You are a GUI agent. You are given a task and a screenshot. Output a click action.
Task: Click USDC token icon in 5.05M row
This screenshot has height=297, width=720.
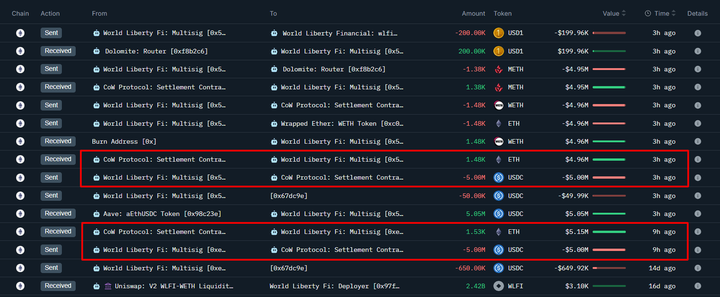499,214
